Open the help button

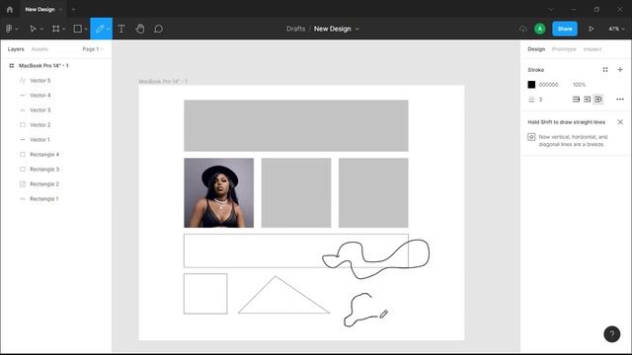(x=612, y=334)
